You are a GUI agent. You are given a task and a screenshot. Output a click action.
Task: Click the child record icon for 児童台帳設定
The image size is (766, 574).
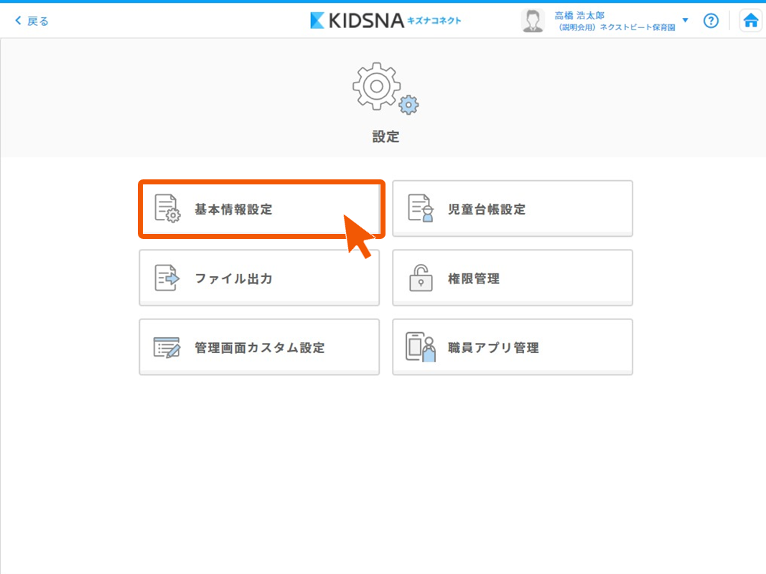coord(421,208)
